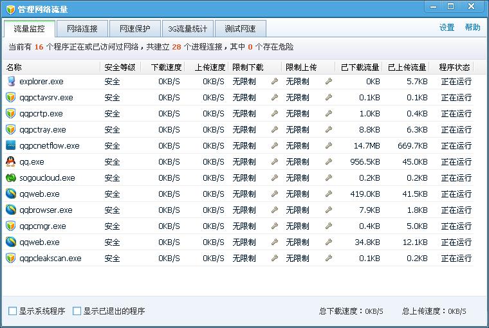Image resolution: width=489 pixels, height=328 pixels.
Task: Click the qqpcnetflow.exe icon
Action: [11, 146]
